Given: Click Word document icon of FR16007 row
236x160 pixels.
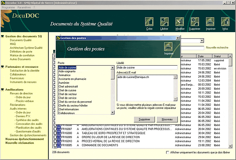Looking at the screenshot, I should [x=59, y=129].
